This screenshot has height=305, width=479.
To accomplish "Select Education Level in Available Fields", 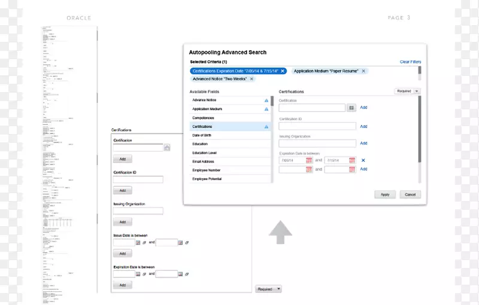I will pos(204,153).
